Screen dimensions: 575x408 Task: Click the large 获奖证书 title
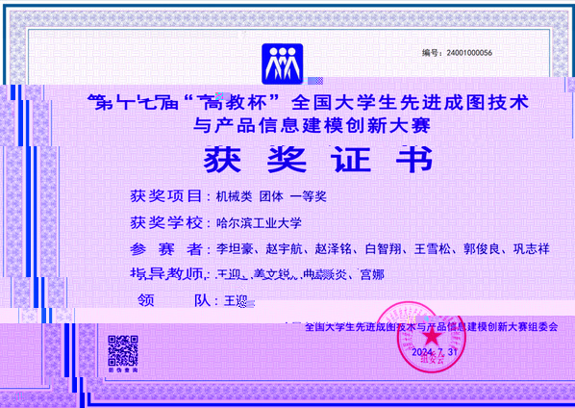318,159
